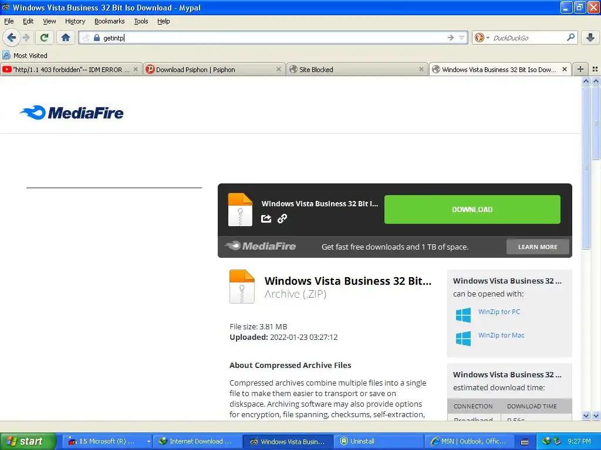Close the Site Blocked tab
Image resolution: width=601 pixels, height=450 pixels.
pyautogui.click(x=421, y=69)
